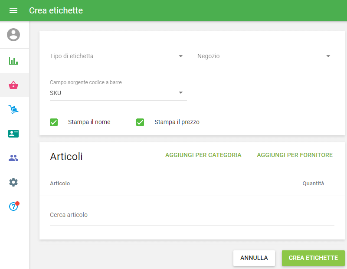This screenshot has height=269, width=347.
Task: Disable the Stampa il prezzo option
Action: pyautogui.click(x=140, y=122)
